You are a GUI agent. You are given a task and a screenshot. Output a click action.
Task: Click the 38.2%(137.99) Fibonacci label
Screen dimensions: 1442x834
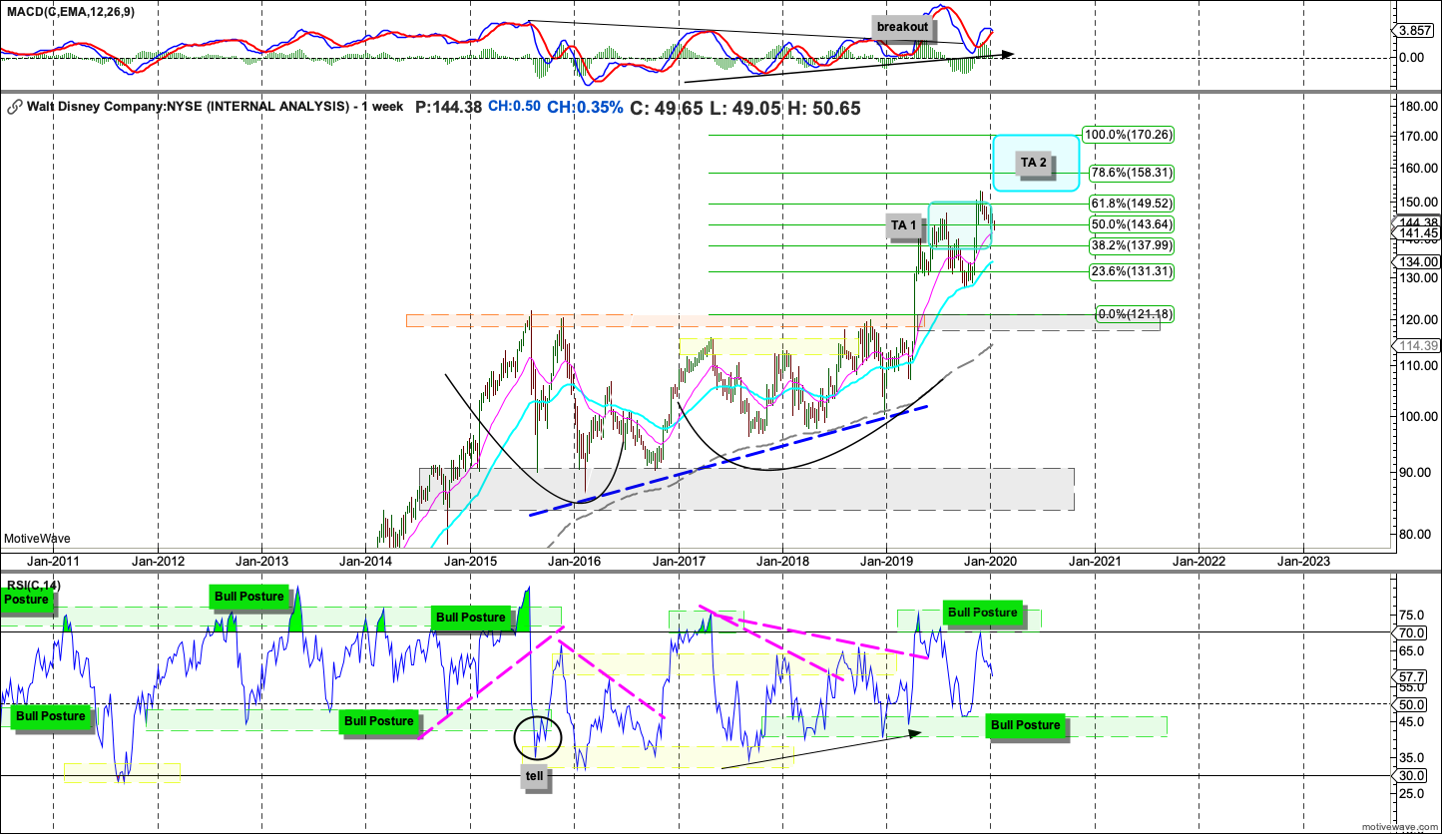click(1134, 245)
